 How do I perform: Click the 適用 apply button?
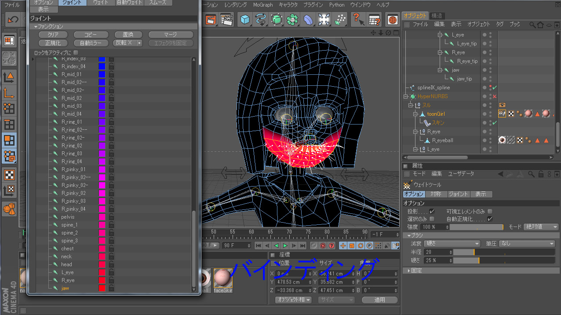click(x=379, y=300)
